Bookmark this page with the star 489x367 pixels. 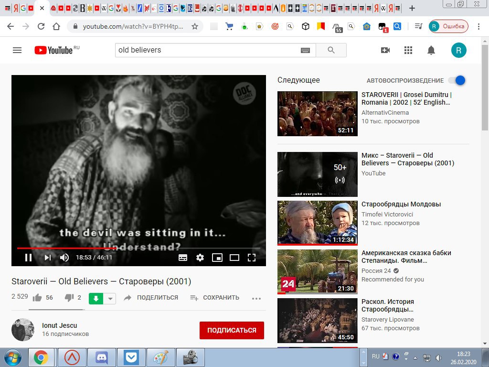[x=195, y=27]
